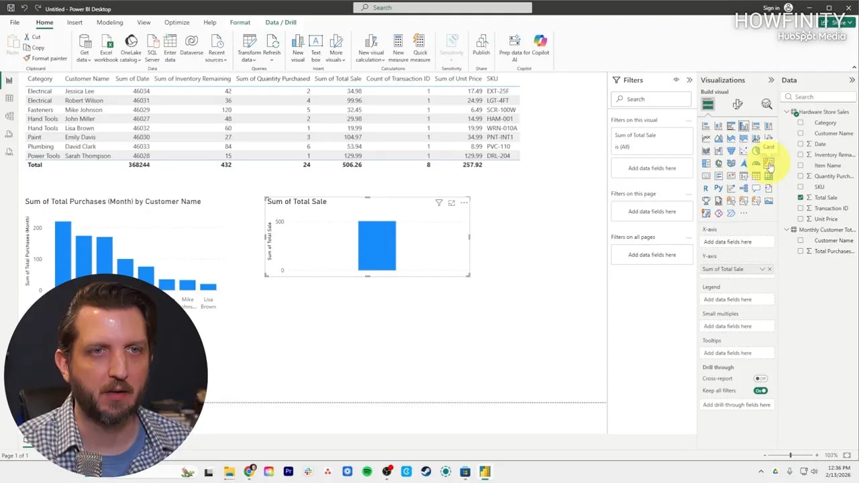The width and height of the screenshot is (859, 483).
Task: Click the Sign in link
Action: [771, 8]
